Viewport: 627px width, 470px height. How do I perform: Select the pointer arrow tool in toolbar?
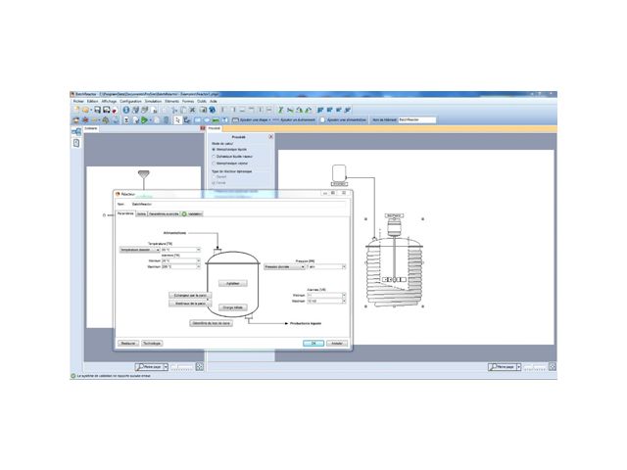tap(176, 119)
